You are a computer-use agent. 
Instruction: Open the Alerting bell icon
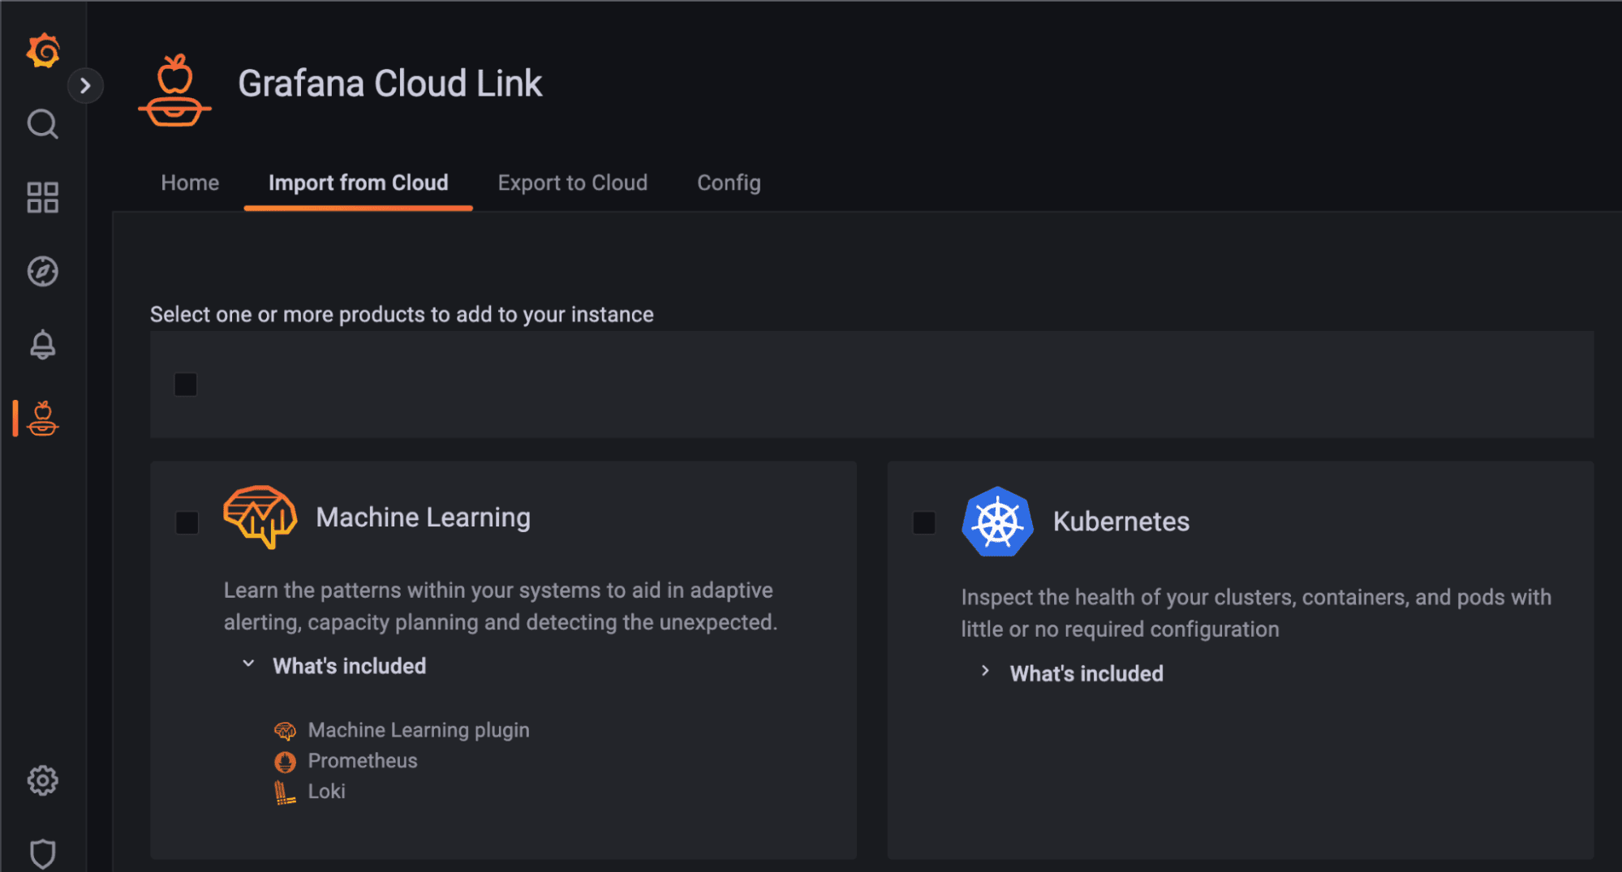click(42, 344)
